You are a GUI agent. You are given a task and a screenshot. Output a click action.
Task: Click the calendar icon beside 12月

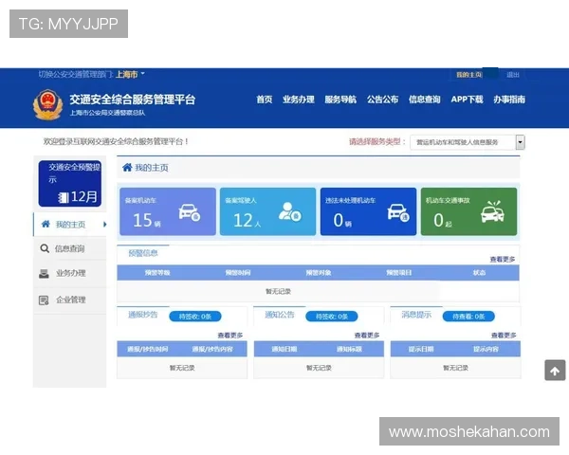pos(64,197)
